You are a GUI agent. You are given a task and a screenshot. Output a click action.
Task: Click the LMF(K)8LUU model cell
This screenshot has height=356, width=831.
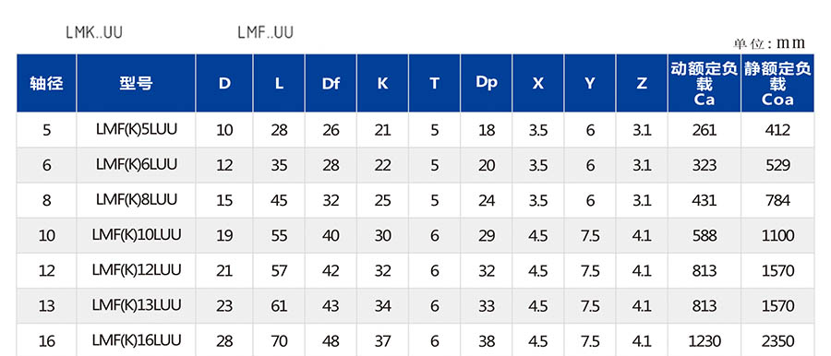pos(137,200)
